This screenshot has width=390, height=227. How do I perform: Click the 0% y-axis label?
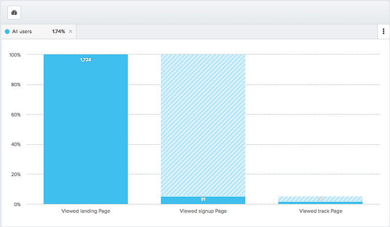tap(17, 205)
